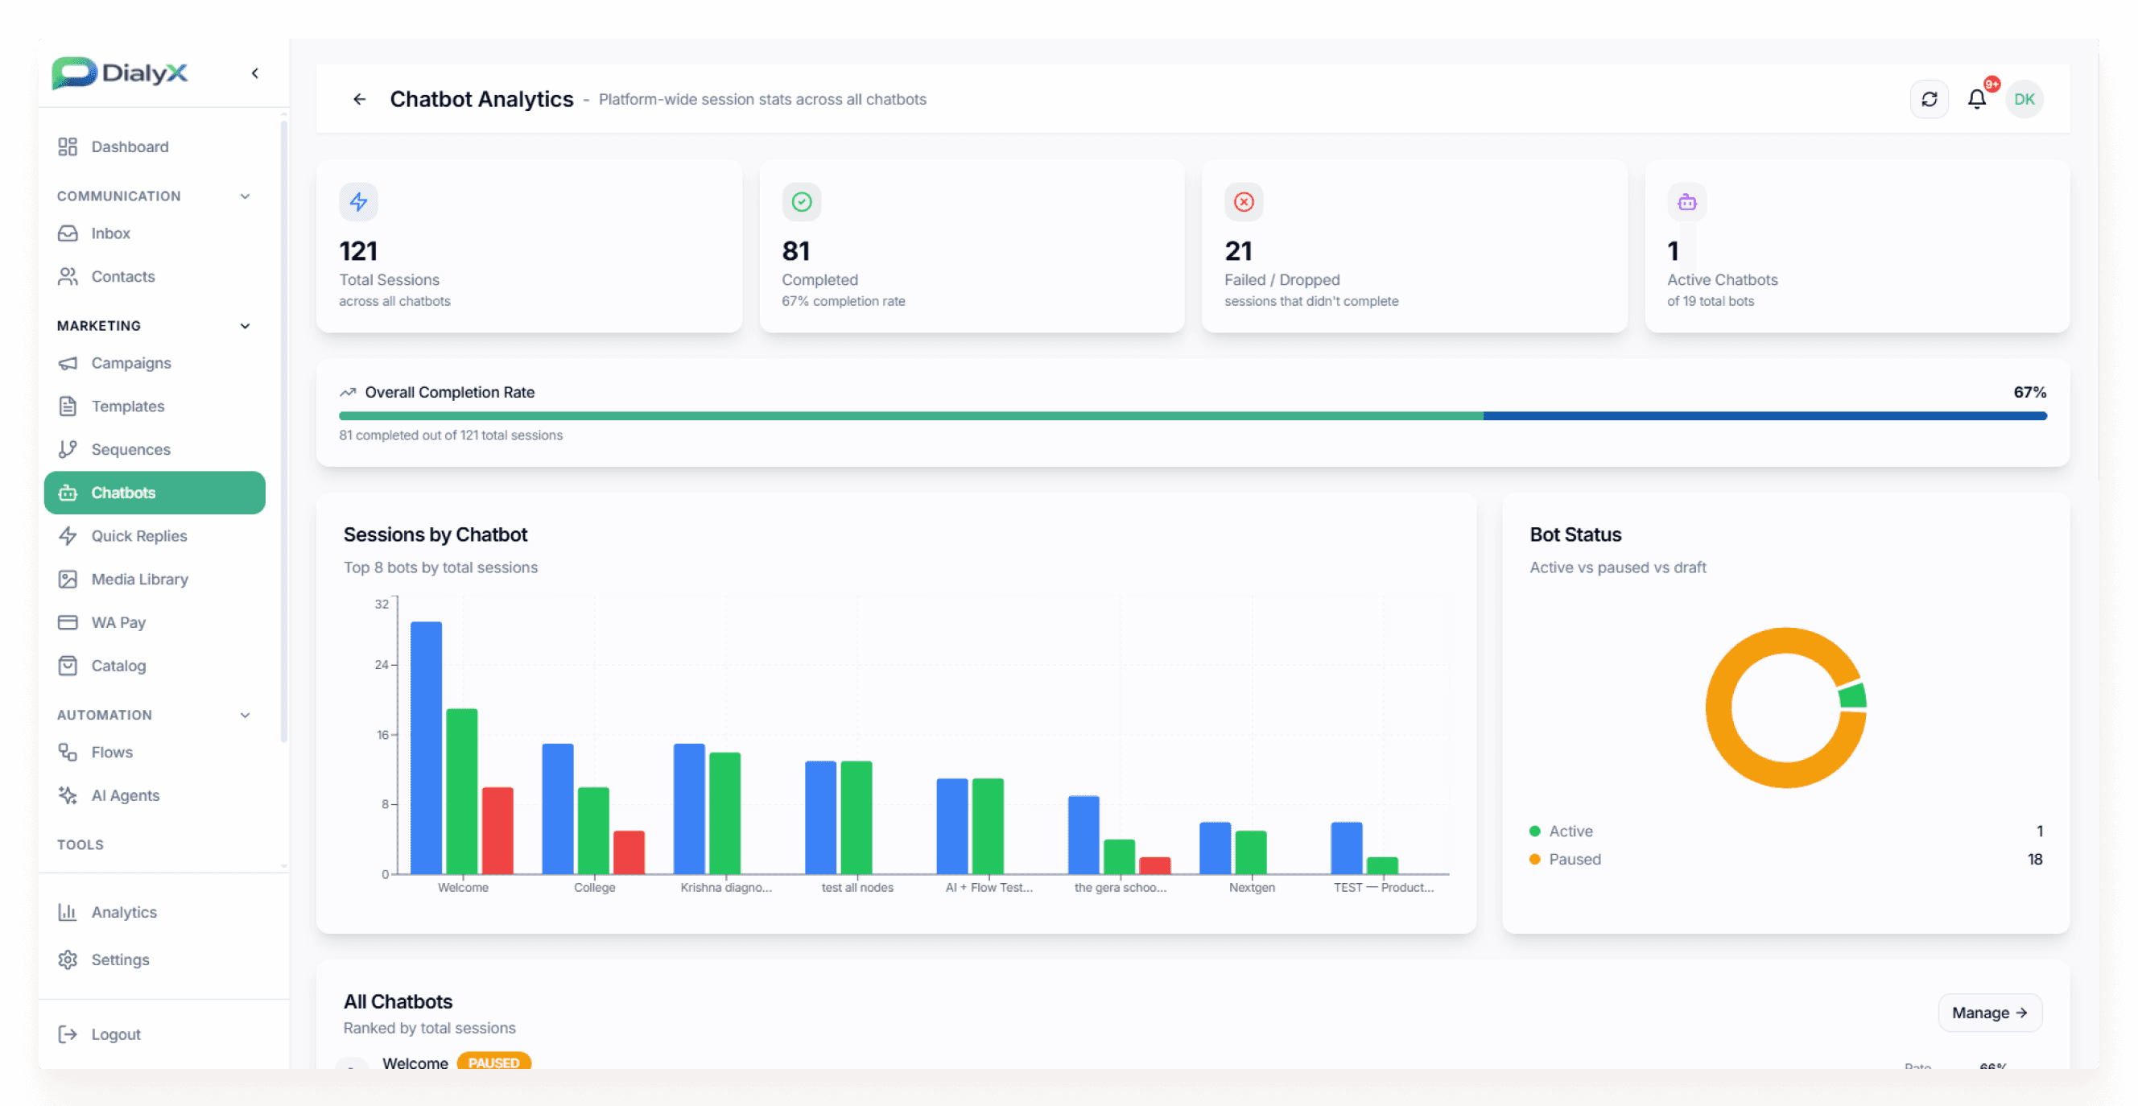Click the Sequences branch icon

[68, 449]
